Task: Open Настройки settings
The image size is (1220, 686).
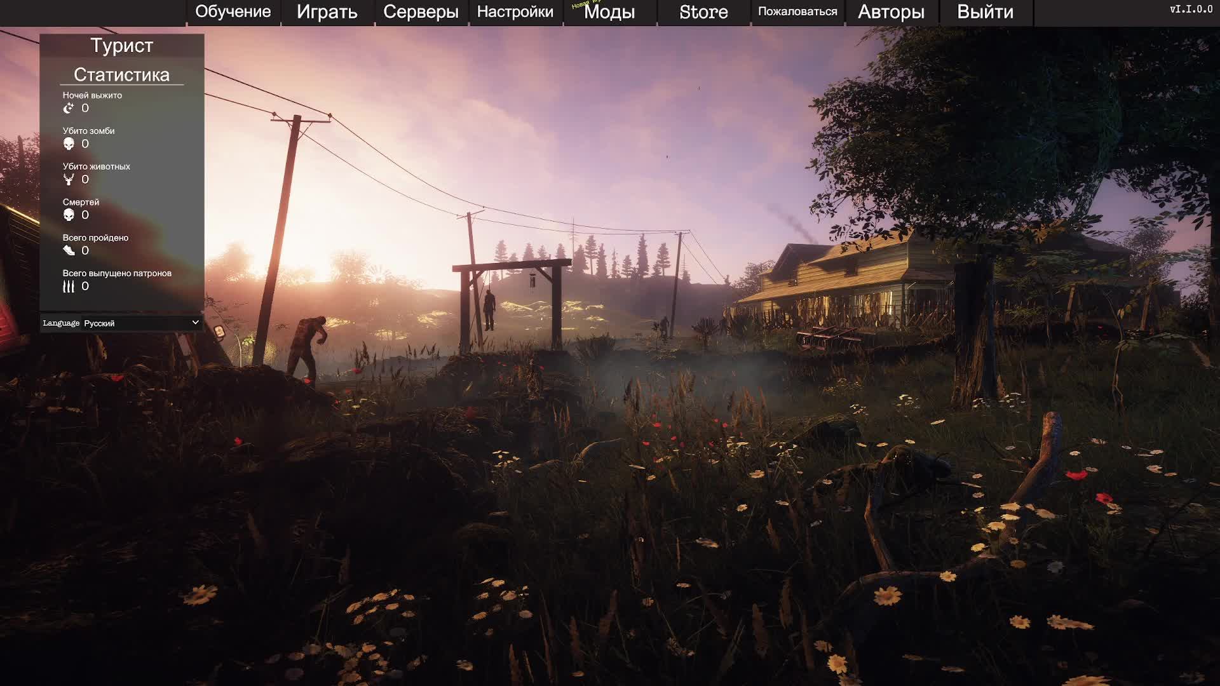Action: pyautogui.click(x=515, y=12)
